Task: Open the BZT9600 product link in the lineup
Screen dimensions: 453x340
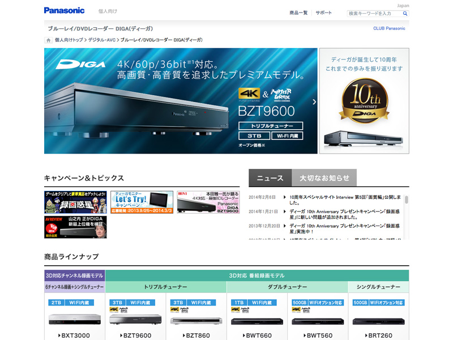Action: click(135, 335)
